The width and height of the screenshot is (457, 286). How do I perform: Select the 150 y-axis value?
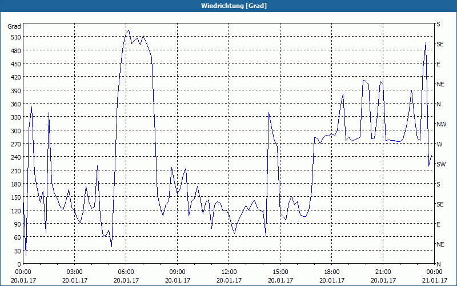tap(16, 197)
